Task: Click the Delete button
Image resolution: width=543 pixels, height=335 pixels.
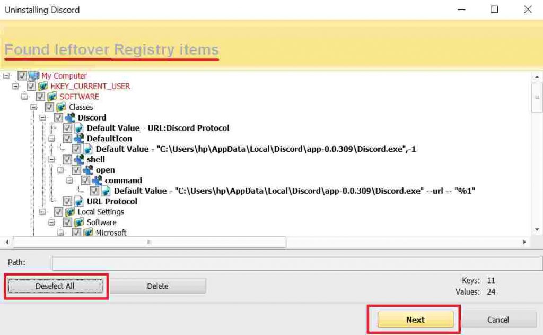Action: pos(157,286)
